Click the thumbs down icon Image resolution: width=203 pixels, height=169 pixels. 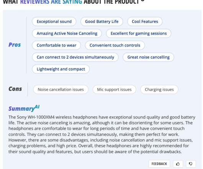[191, 164]
